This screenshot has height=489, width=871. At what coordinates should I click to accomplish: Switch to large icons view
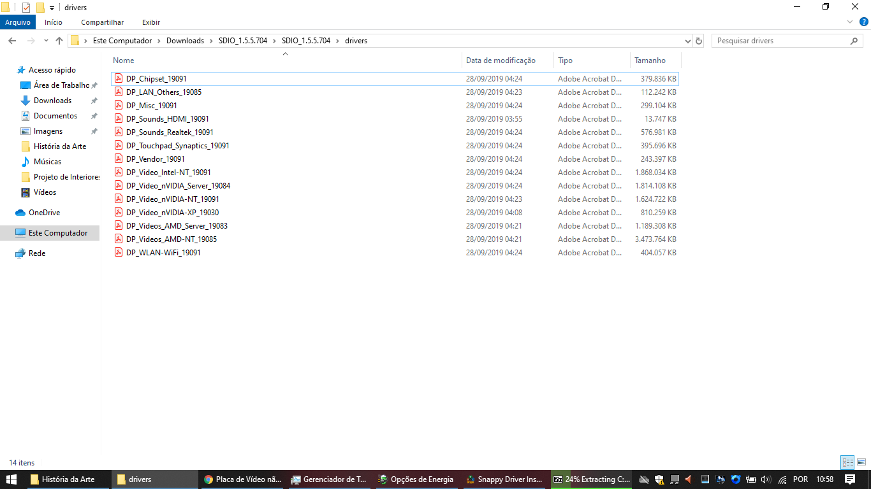point(861,463)
